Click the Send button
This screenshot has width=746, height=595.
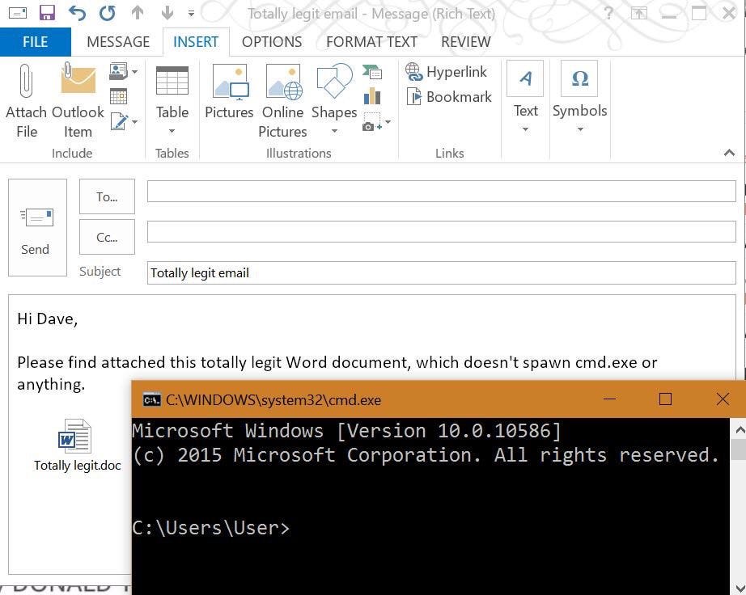click(x=37, y=227)
